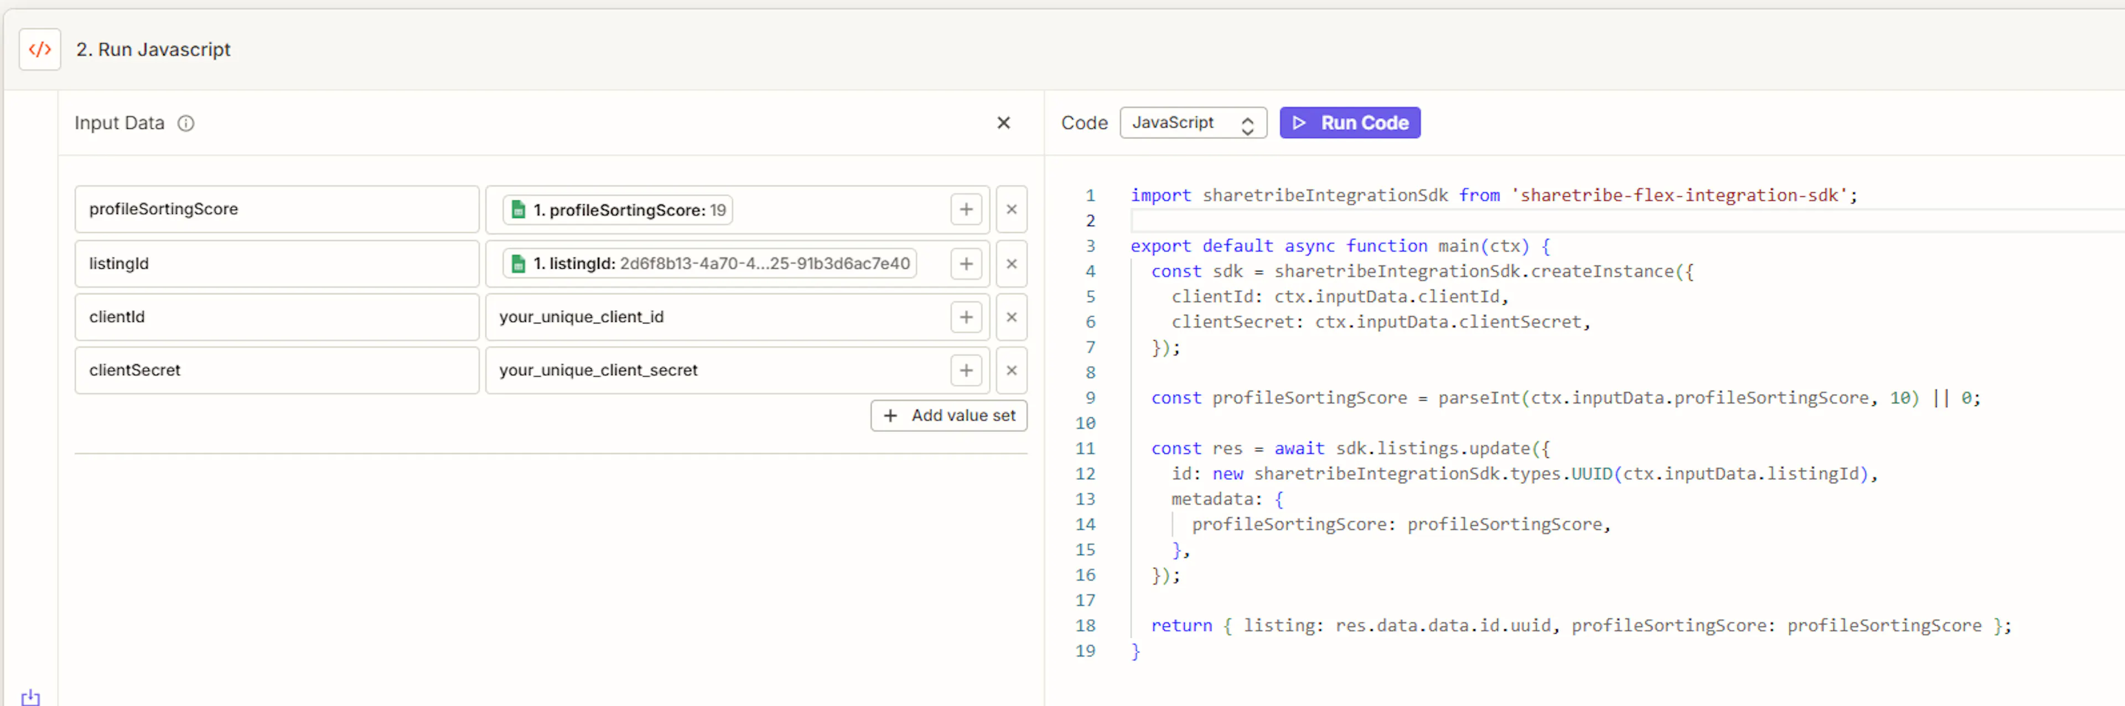
Task: Click the sheet icon in listingId chip
Action: 518,264
